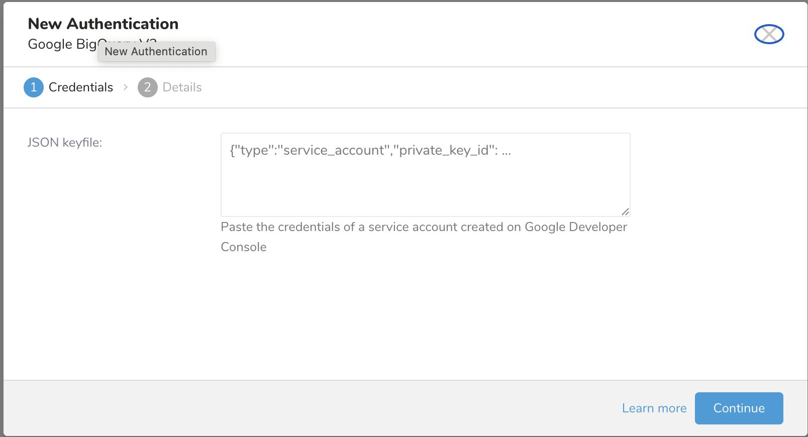Click the step 2 number circle
Viewport: 808px width, 437px height.
click(147, 87)
